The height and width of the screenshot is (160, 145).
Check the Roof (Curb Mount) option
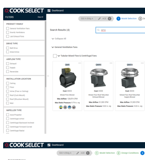8,95
